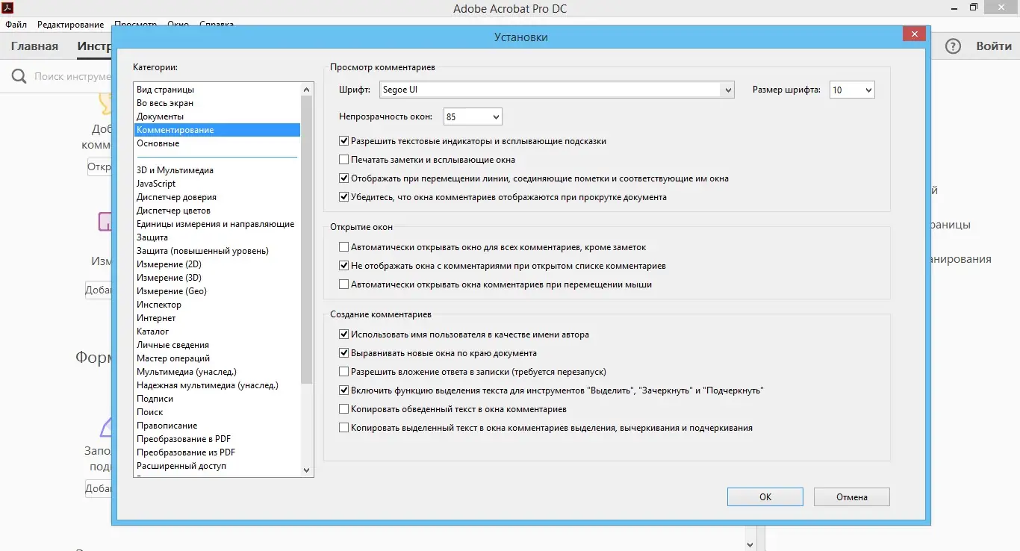Enable 'Автоматически открывать окна комментариев при перемещении мыши'
This screenshot has height=551, width=1020.
point(344,284)
